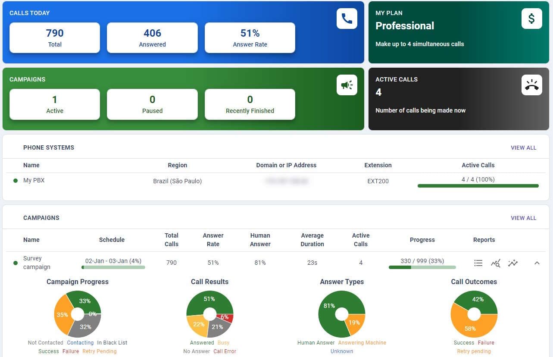Click the dollar icon on My Plan card

(x=531, y=19)
